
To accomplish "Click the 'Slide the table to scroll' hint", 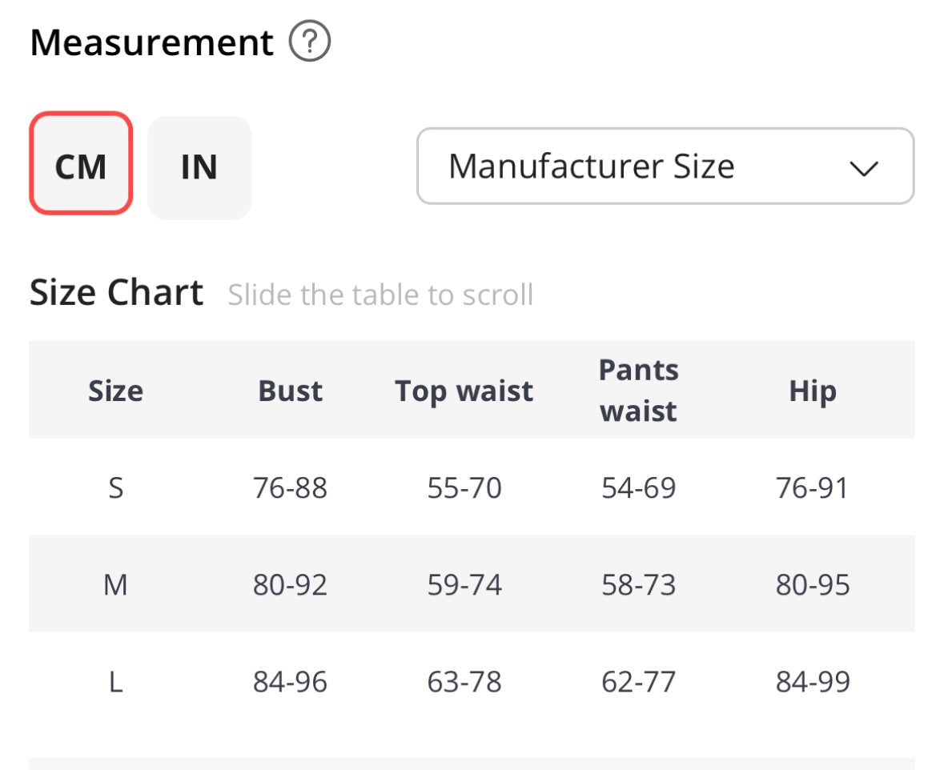I will click(380, 295).
